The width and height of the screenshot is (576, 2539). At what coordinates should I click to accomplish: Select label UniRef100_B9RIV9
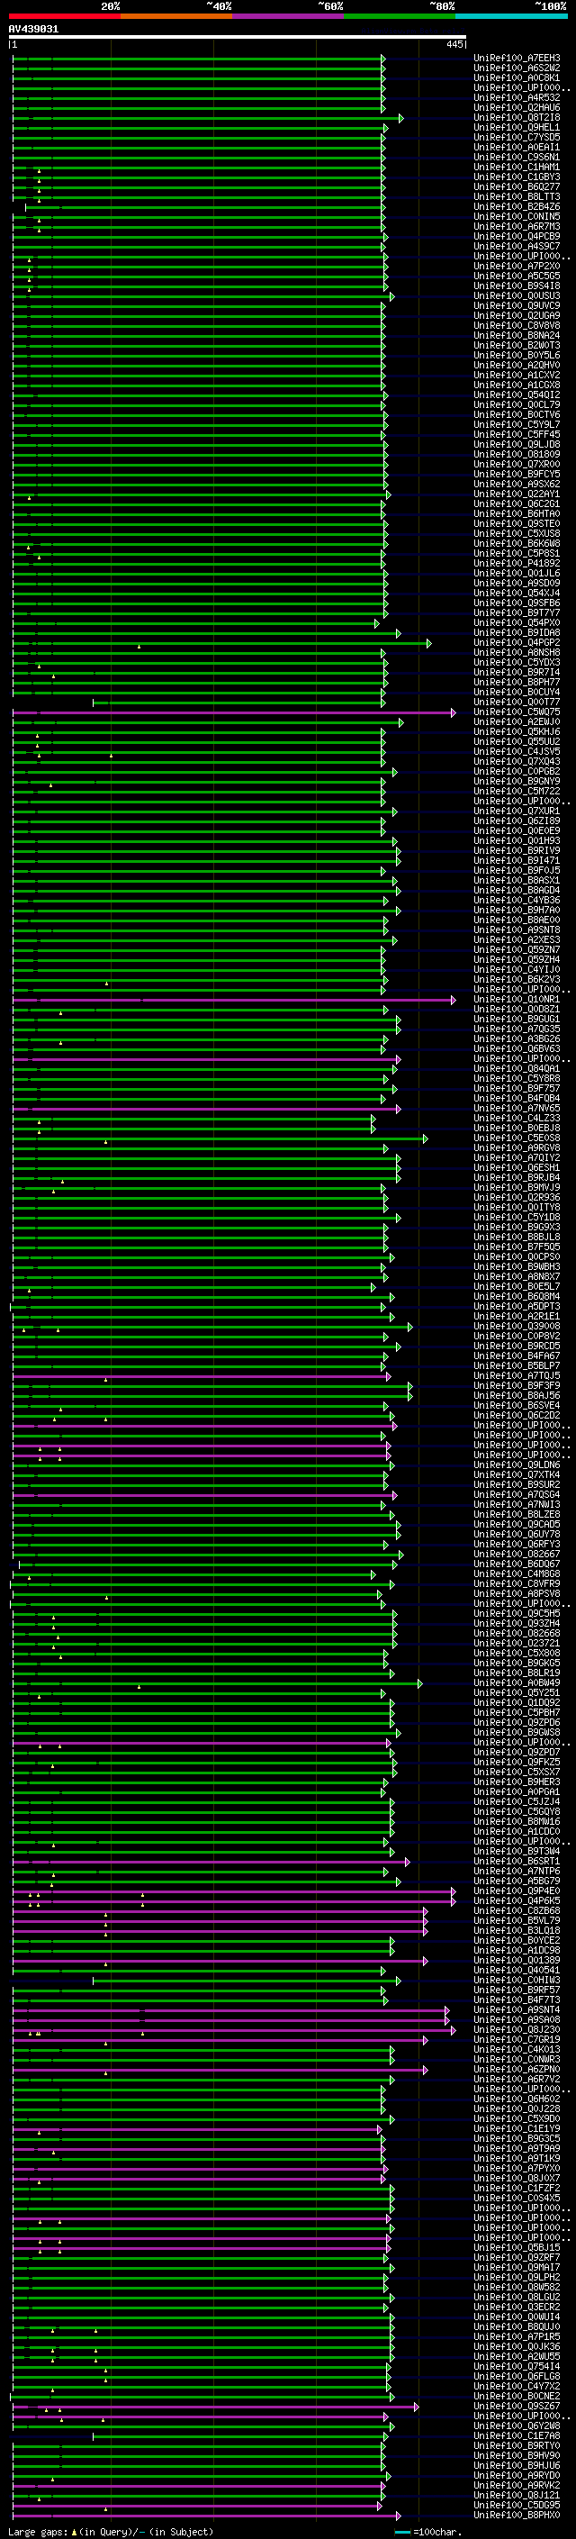click(517, 850)
